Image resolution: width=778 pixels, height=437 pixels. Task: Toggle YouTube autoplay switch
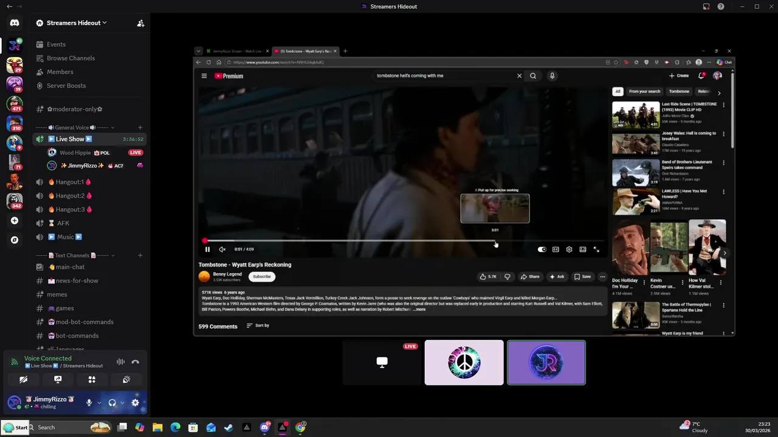pos(542,249)
